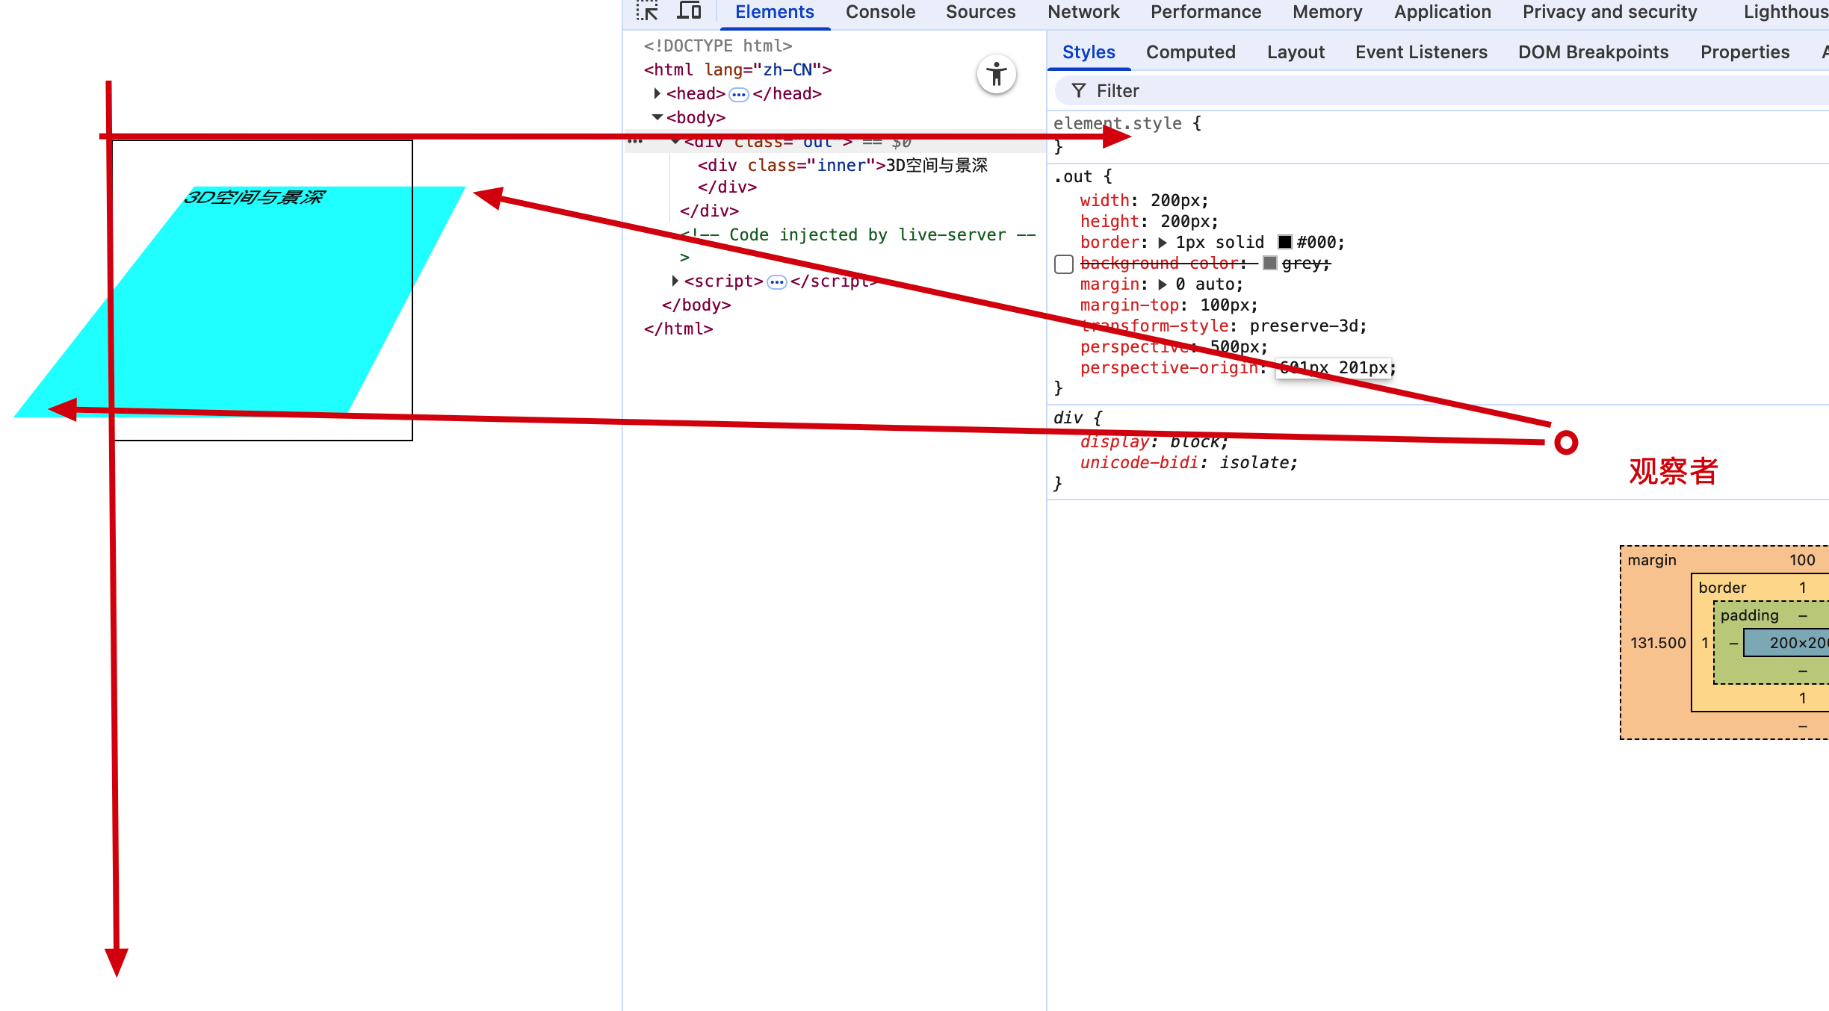This screenshot has height=1011, width=1829.
Task: Click the inspect element picker icon
Action: coord(647,11)
